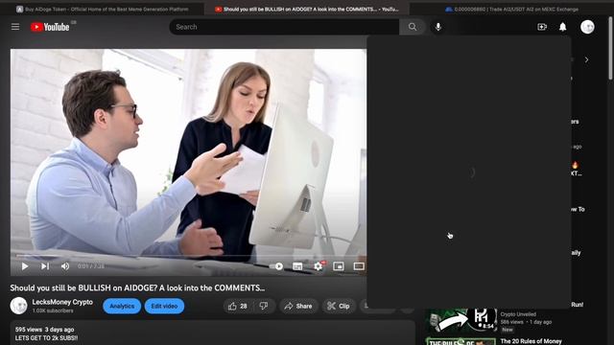Play the video with the play button
614x345 pixels.
(x=25, y=266)
